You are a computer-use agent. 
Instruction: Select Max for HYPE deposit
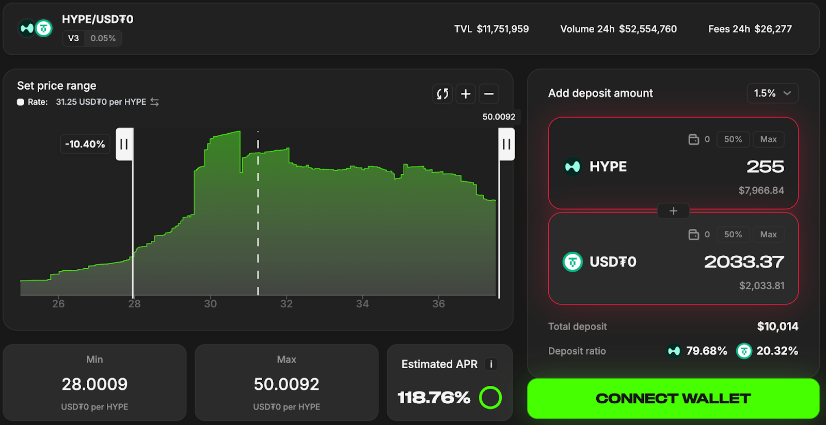coord(768,139)
